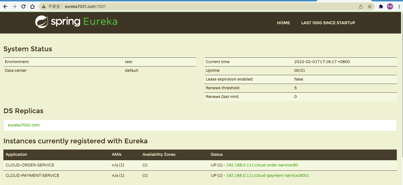The height and width of the screenshot is (185, 403).
Task: Click the Lease expiration enabled label
Action: [x=229, y=79]
